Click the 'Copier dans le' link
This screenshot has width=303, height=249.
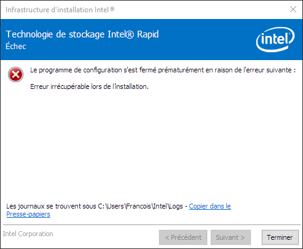210,206
